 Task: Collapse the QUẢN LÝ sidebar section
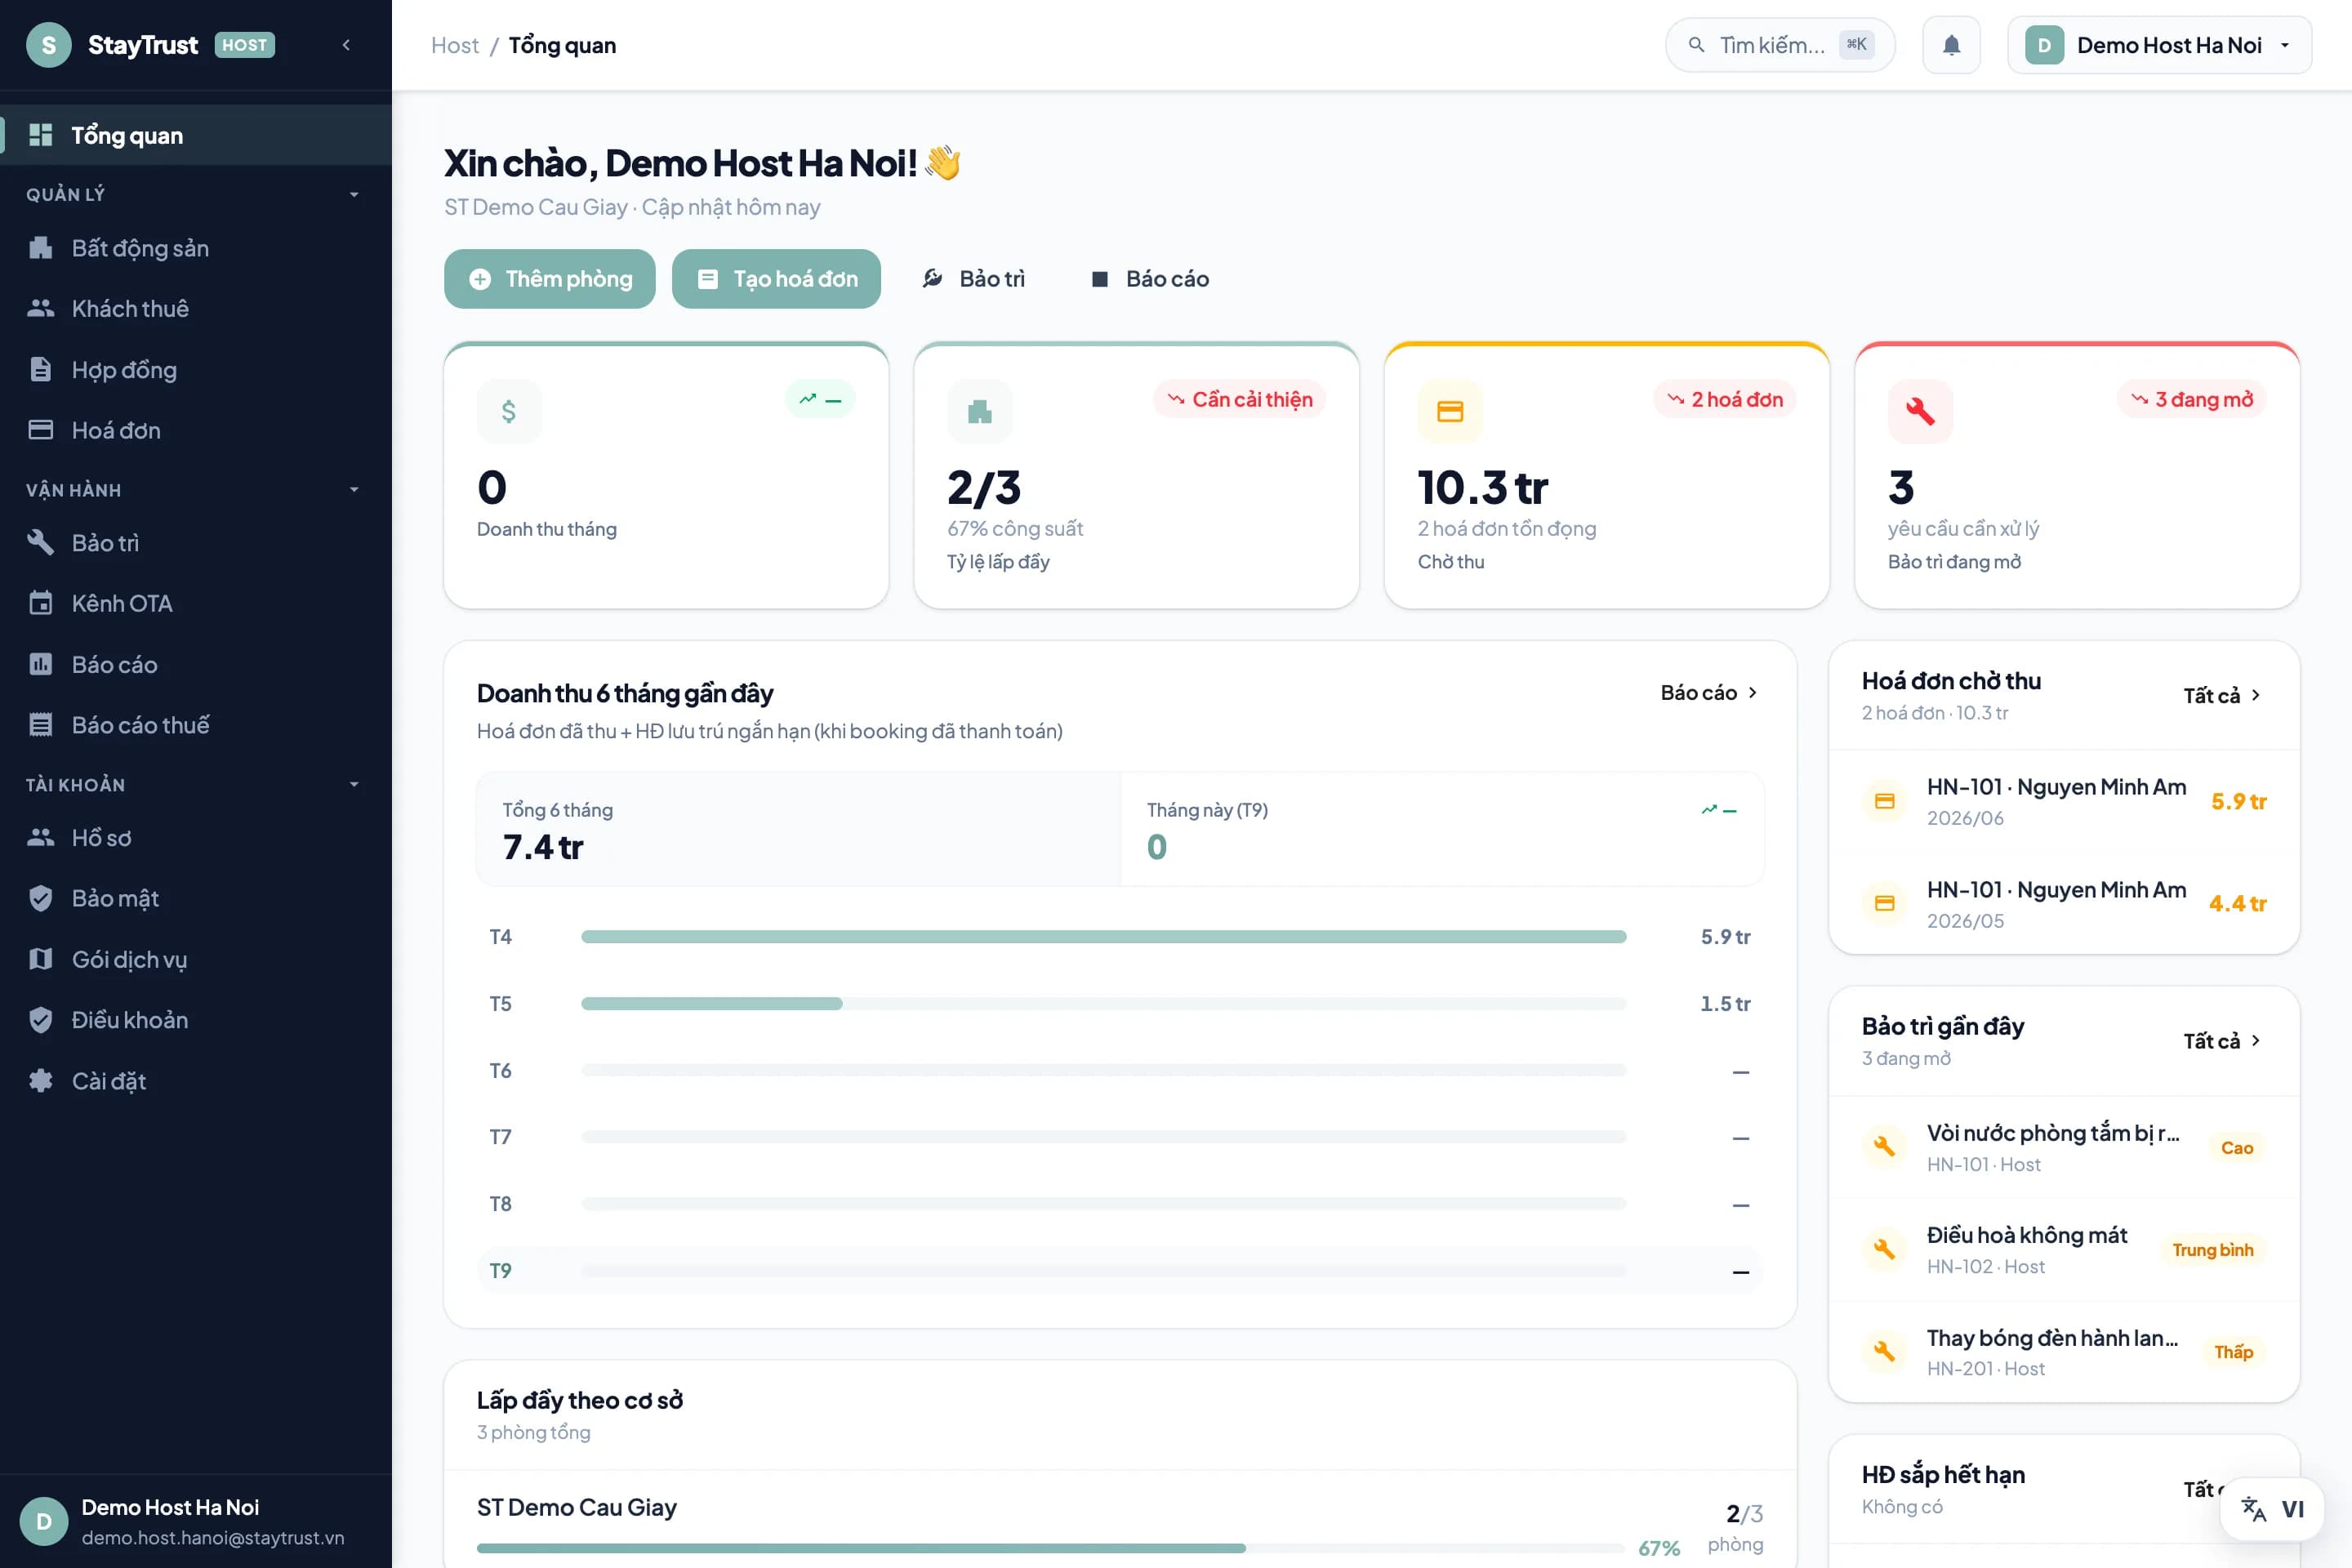(x=354, y=194)
